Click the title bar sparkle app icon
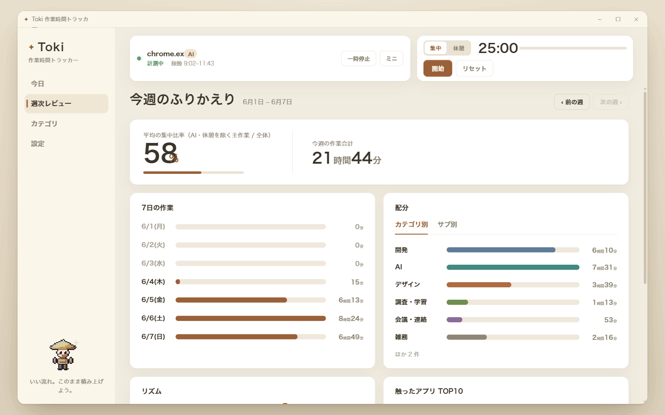This screenshot has height=415, width=665. click(26, 19)
